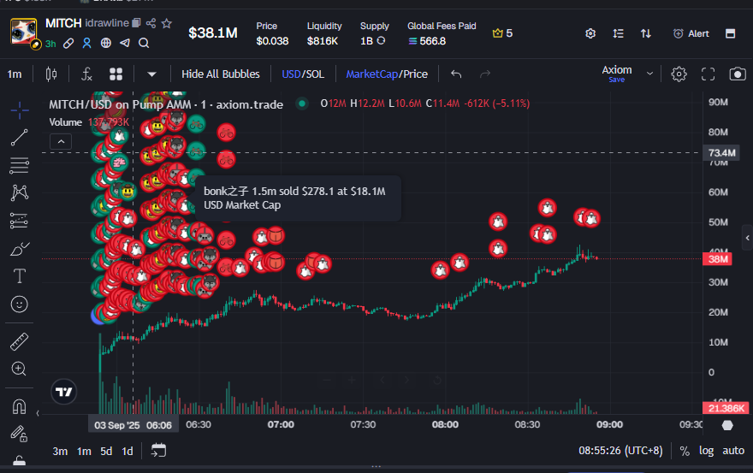Select the brush drawing tool
The width and height of the screenshot is (753, 473).
coord(20,249)
